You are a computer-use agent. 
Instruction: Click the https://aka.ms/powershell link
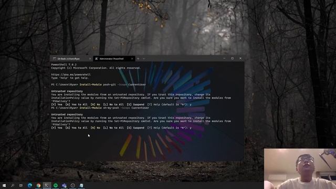point(71,75)
